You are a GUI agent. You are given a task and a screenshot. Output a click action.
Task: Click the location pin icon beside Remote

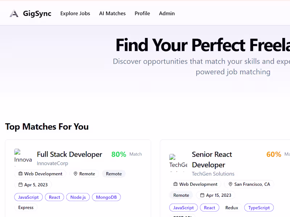coord(76,174)
